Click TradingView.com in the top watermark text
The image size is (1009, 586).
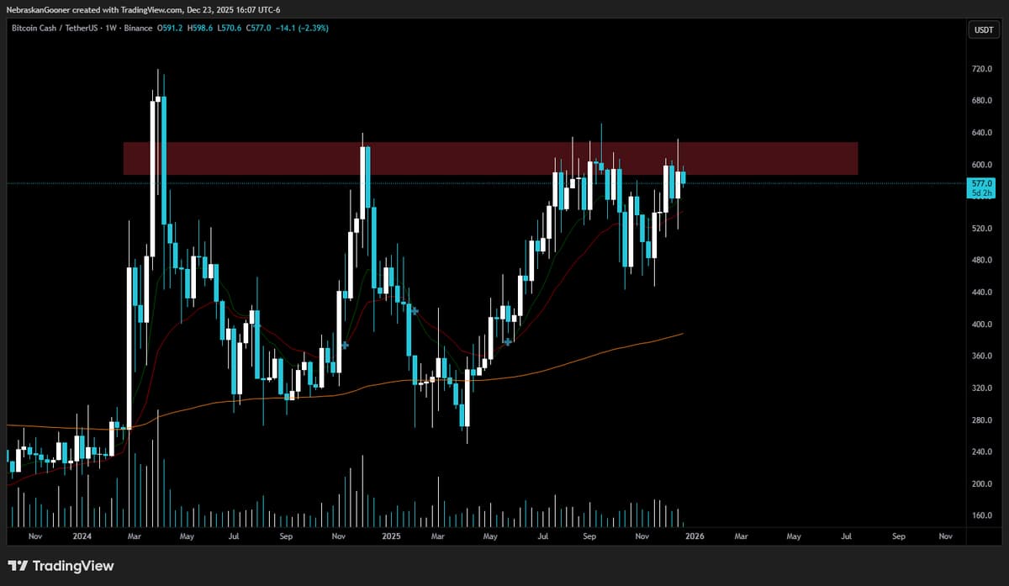151,8
